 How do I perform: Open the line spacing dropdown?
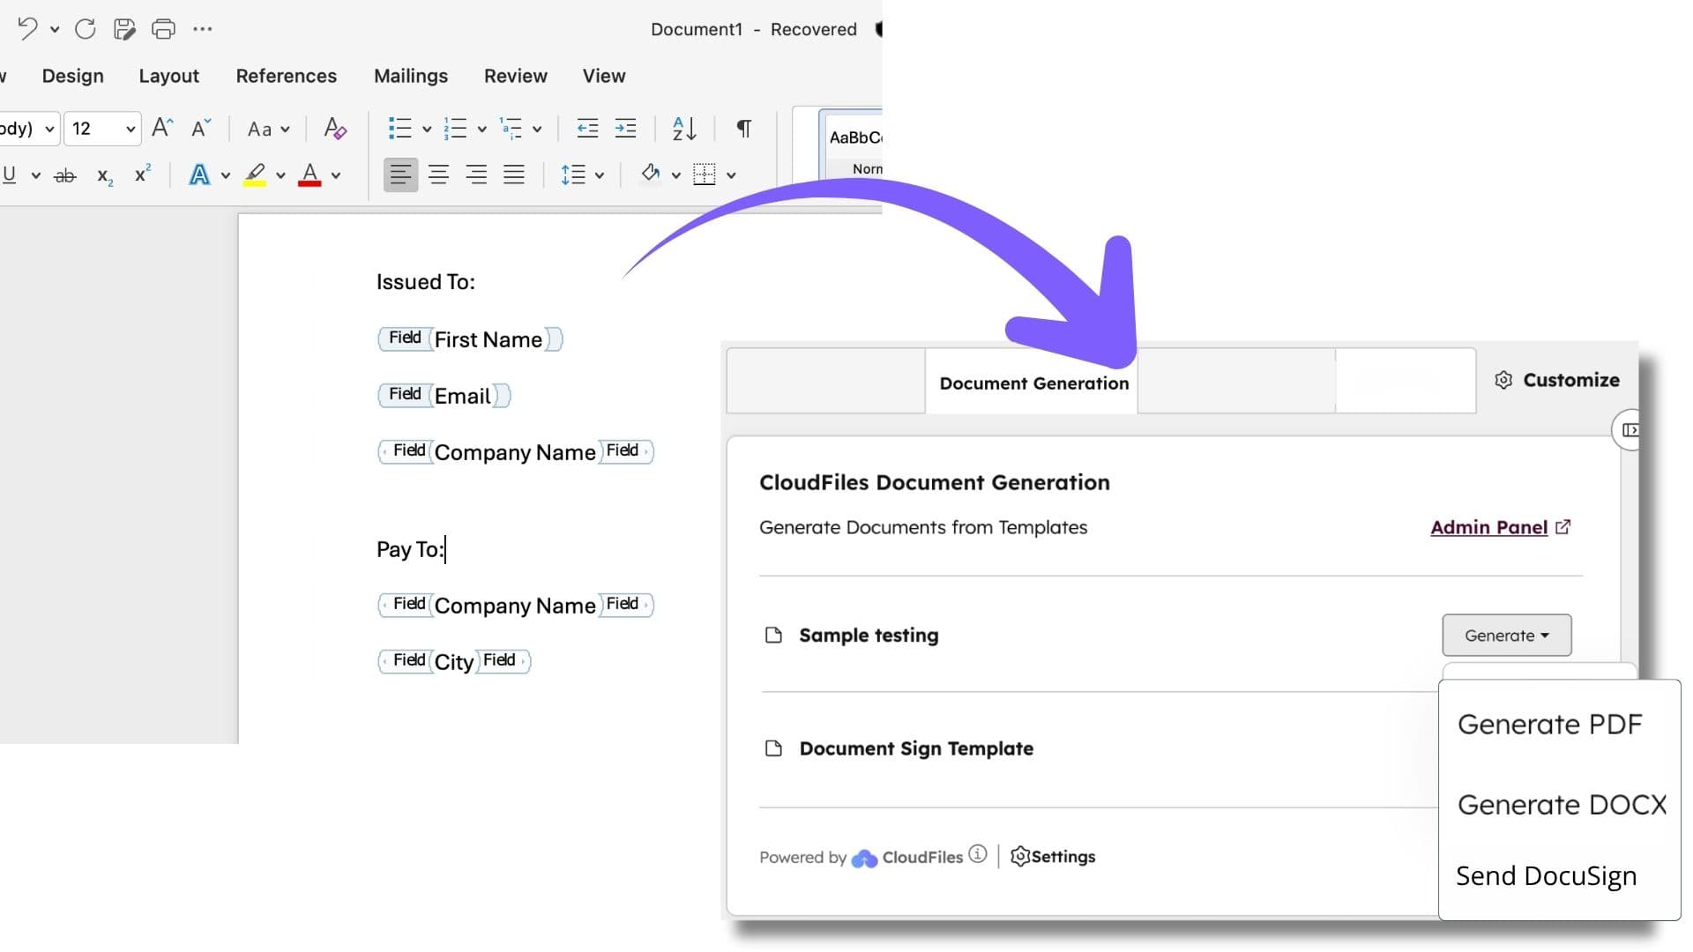pos(582,175)
